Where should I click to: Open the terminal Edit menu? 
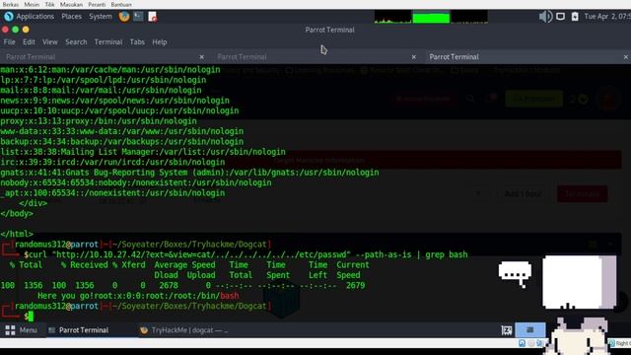[29, 41]
